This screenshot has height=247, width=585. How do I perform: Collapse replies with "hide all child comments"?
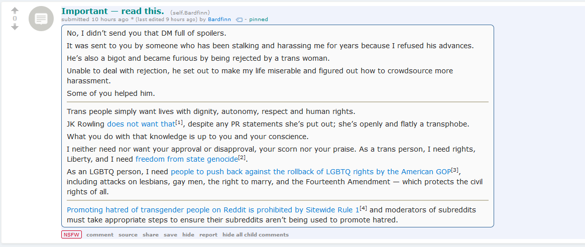pyautogui.click(x=256, y=234)
